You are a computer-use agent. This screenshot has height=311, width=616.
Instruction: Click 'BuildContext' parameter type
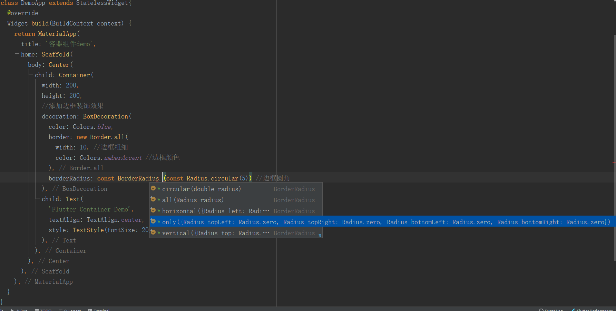click(72, 23)
